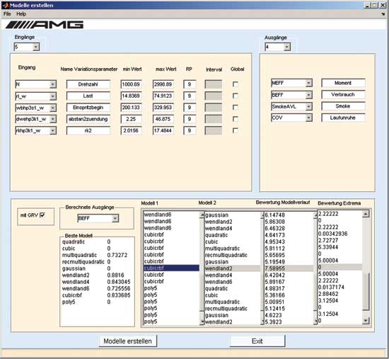
Task: Select value 6.14748 in Bewertung Modellverlauf
Action: tap(288, 215)
